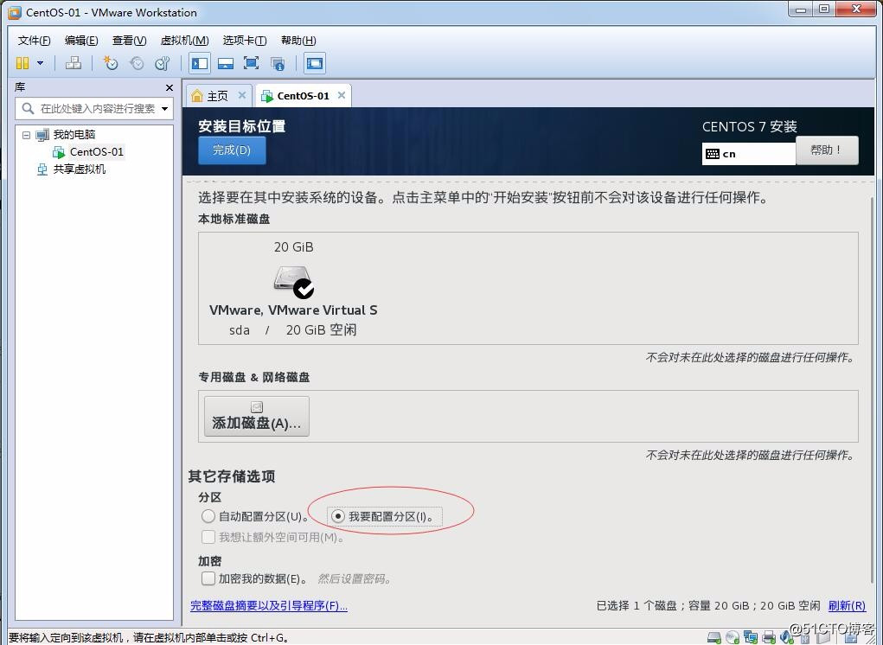
Task: Click the 添加磁盘(A)... button
Action: tap(256, 416)
